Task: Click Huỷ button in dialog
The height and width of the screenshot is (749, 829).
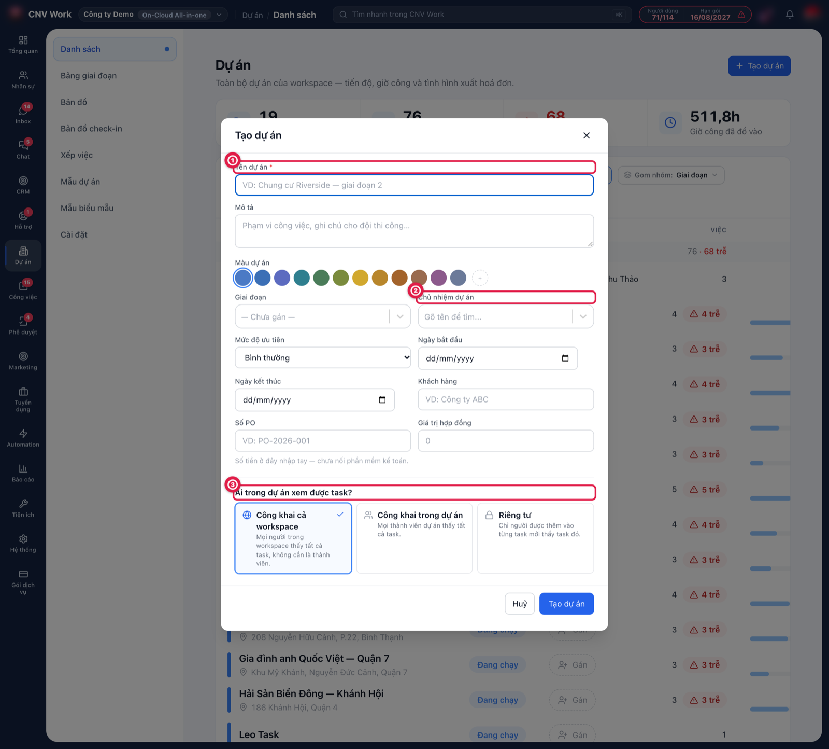Action: pyautogui.click(x=520, y=604)
